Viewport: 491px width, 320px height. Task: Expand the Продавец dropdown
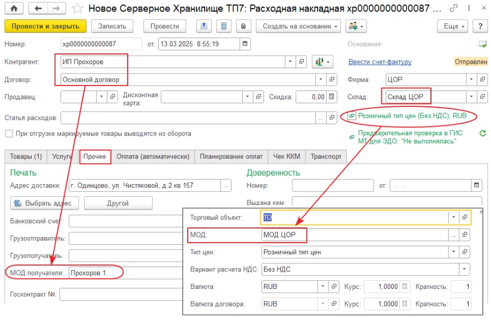[101, 96]
